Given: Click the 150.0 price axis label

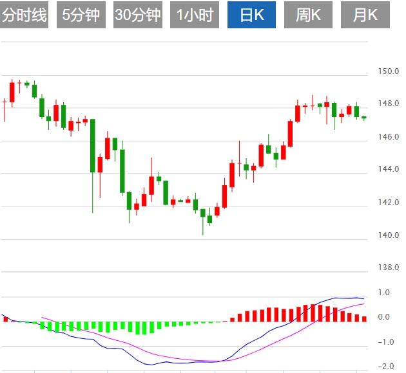Looking at the screenshot, I should tap(389, 71).
